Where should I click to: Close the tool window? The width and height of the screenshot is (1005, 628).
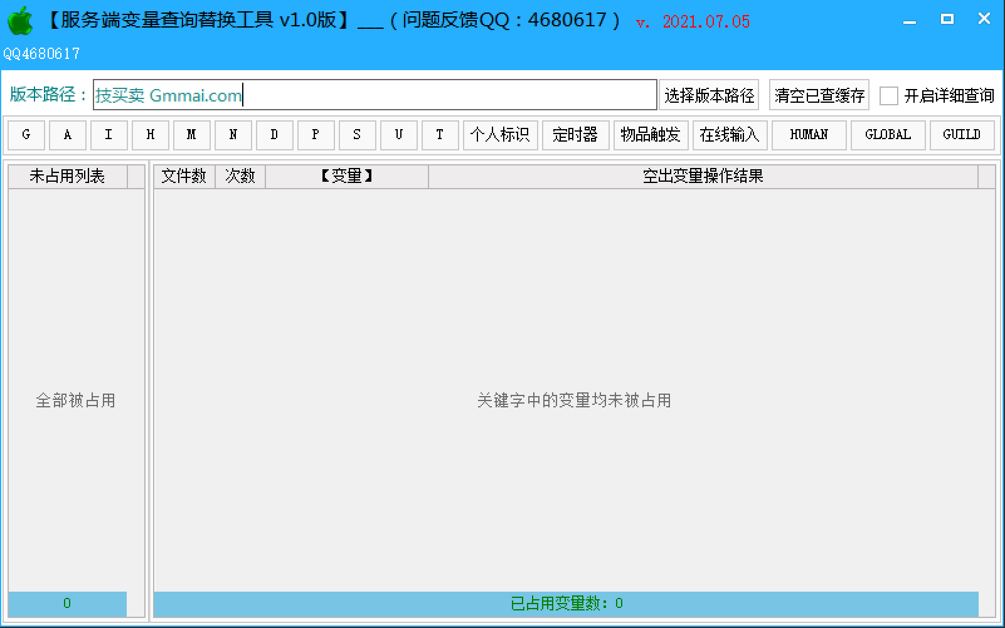coord(984,19)
